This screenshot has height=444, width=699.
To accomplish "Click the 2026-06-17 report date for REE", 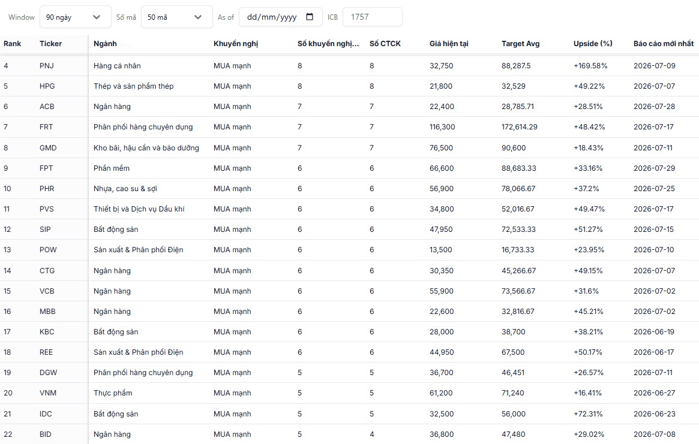I will click(x=654, y=352).
